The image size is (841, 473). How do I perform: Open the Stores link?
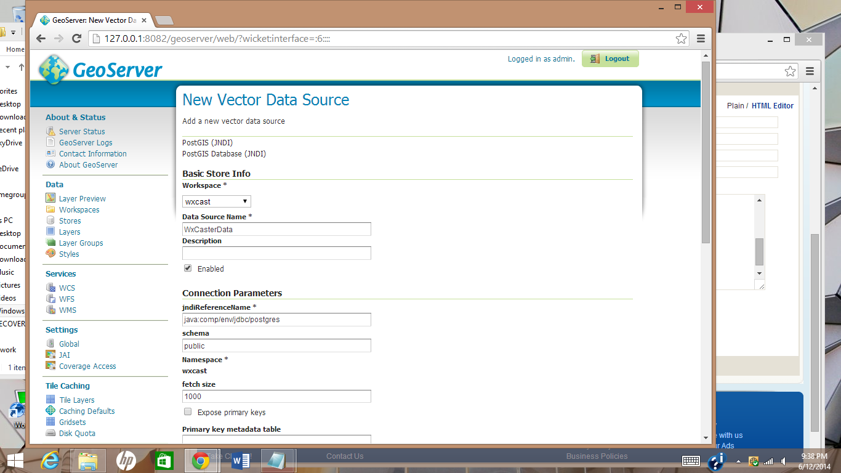click(x=70, y=220)
